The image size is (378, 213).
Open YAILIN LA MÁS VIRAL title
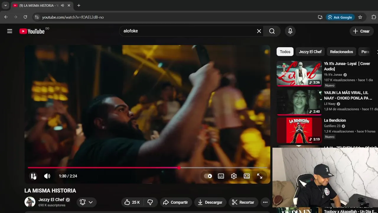pos(348,95)
